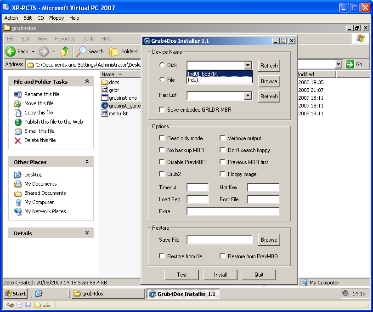Open the Forward button history dropdown arrow
373x312 pixels.
(x=54, y=51)
